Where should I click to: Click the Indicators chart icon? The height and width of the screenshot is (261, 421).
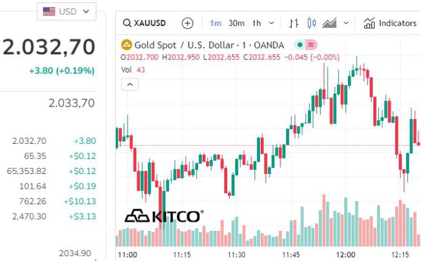(x=370, y=23)
